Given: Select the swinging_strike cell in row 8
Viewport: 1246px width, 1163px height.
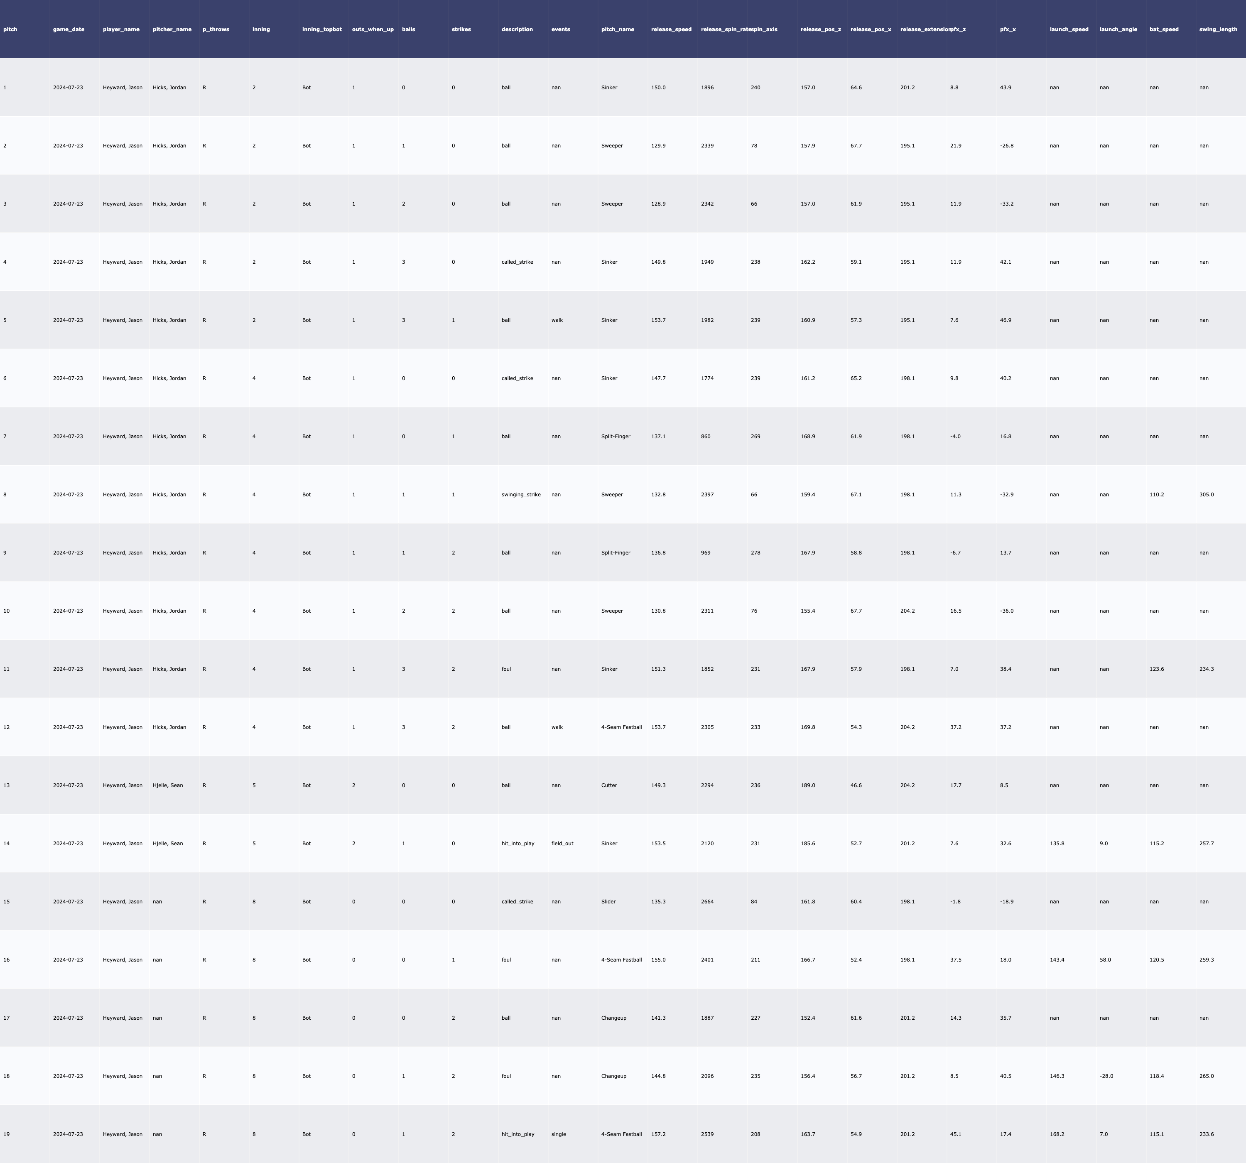Looking at the screenshot, I should coord(520,495).
